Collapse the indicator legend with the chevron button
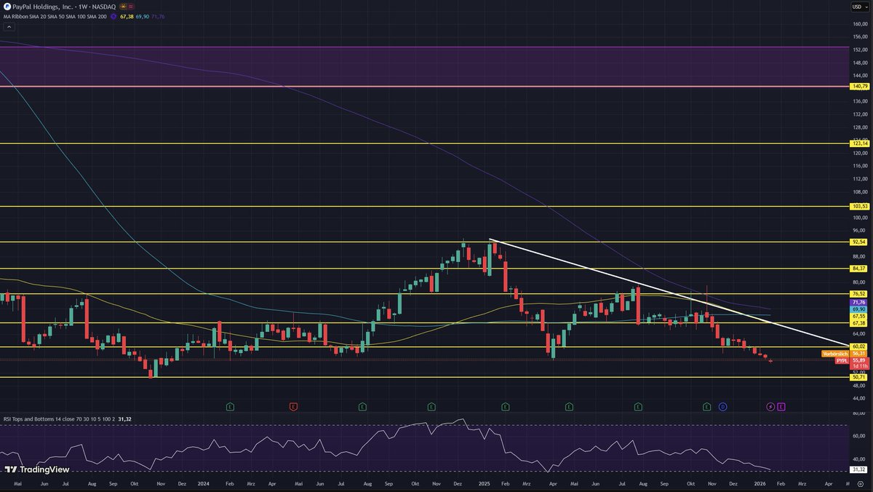This screenshot has height=492, width=873. 9,26
